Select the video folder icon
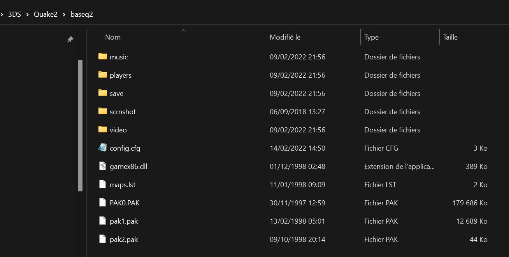The width and height of the screenshot is (509, 257). [103, 129]
